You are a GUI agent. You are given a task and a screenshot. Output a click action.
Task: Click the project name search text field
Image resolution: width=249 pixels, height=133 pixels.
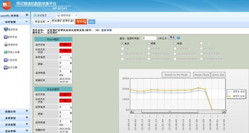(63, 22)
